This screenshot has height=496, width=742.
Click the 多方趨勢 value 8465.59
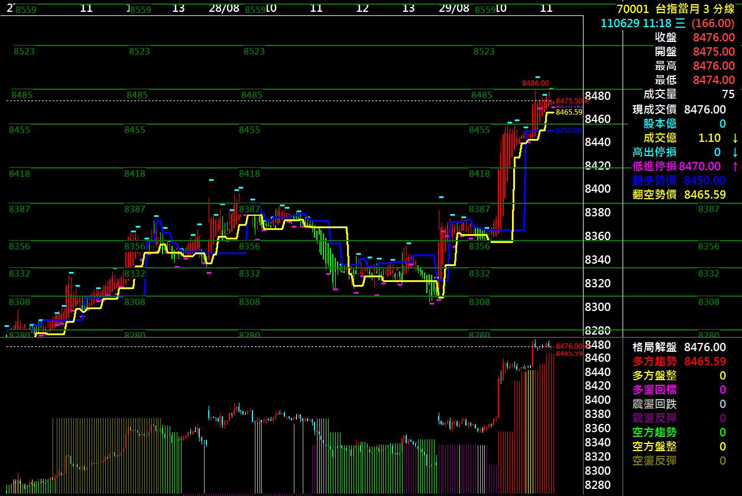coord(705,361)
